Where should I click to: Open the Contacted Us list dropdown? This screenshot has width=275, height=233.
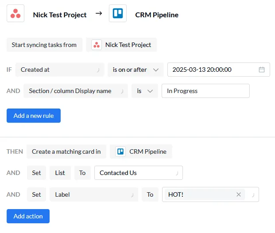138,173
